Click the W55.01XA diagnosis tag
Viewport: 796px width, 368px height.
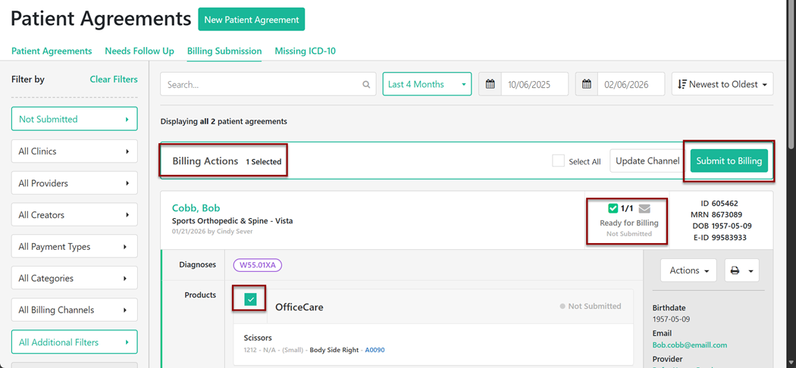tap(258, 265)
